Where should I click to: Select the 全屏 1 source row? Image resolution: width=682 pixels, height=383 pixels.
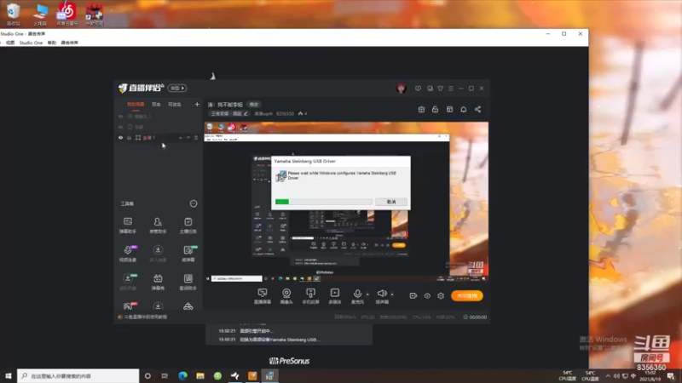tap(159, 138)
